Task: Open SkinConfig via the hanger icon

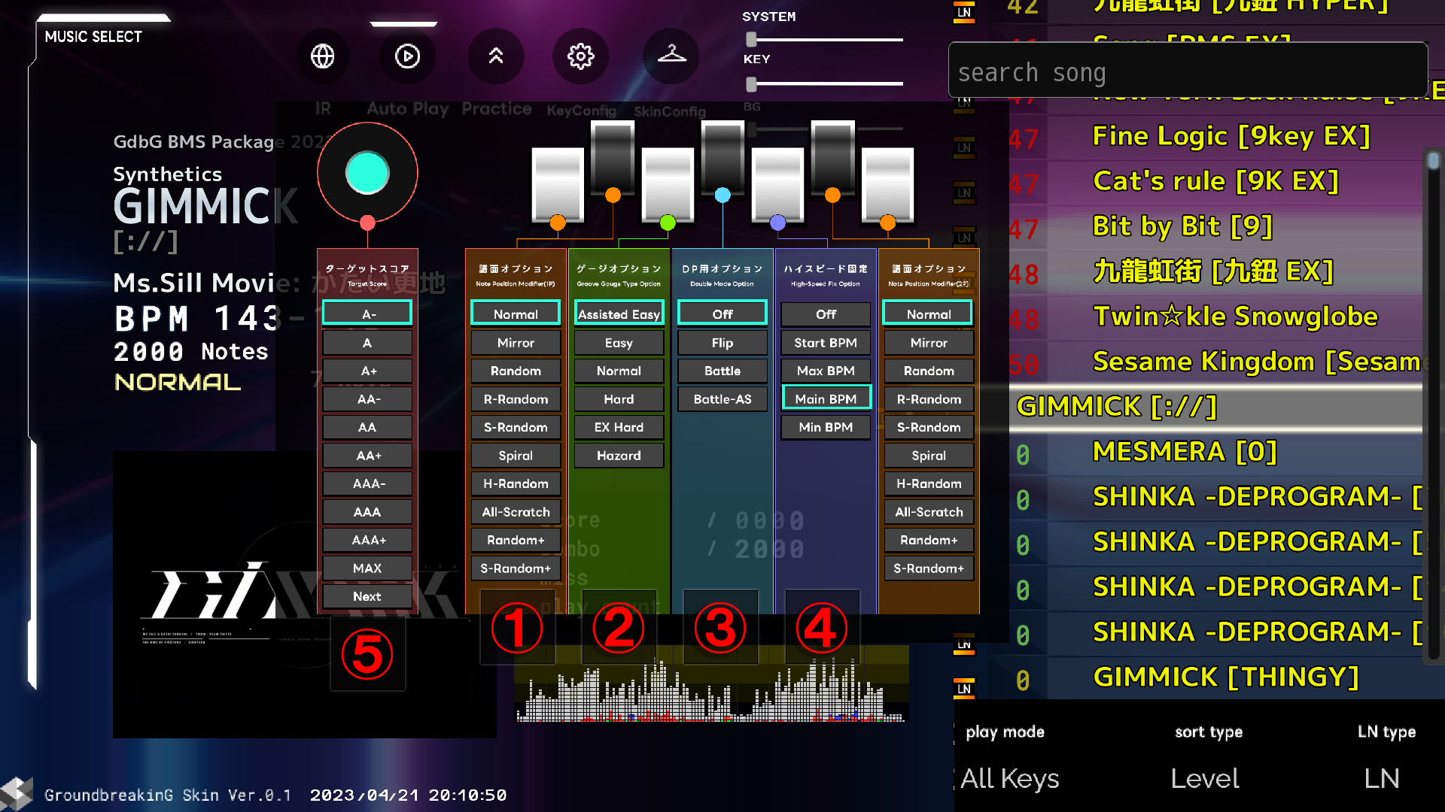Action: coord(671,55)
